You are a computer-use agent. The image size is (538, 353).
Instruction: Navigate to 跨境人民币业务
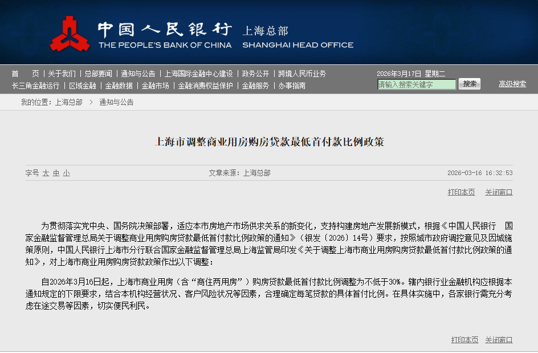pyautogui.click(x=302, y=74)
